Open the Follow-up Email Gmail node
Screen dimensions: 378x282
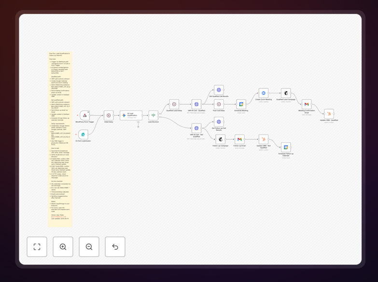[239, 139]
